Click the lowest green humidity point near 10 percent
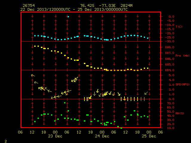The image size is (191, 143). click(121, 128)
